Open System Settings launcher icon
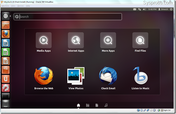The width and height of the screenshot is (176, 114). coord(6,88)
